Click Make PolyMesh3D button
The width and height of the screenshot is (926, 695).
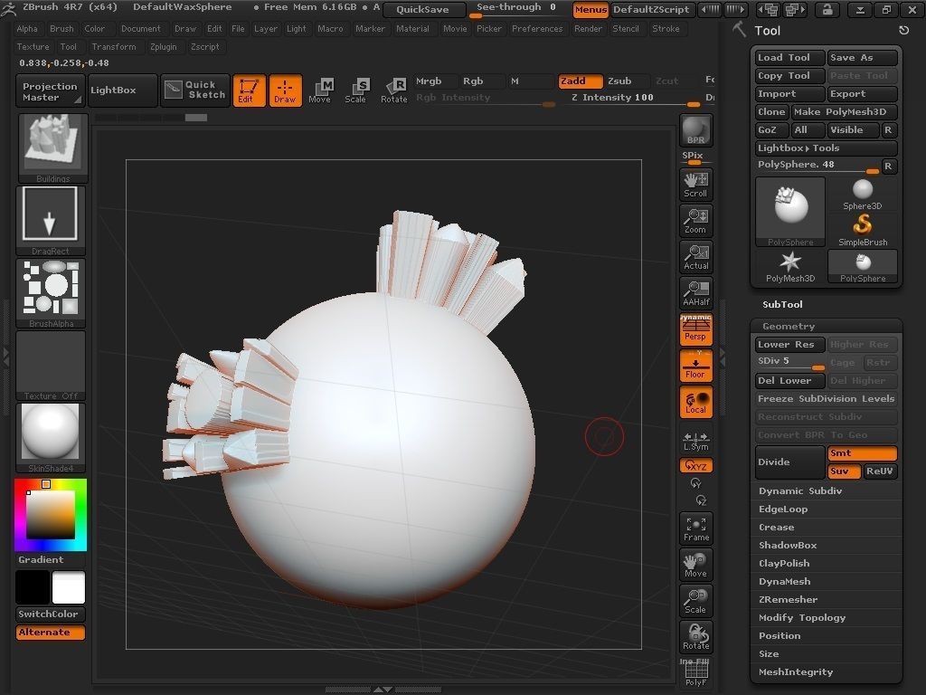coord(844,111)
